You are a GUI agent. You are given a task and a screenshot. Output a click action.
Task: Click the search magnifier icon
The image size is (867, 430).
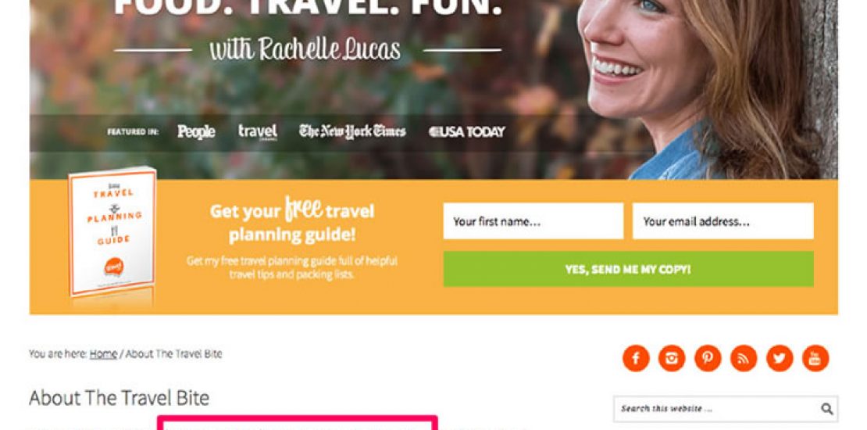pyautogui.click(x=826, y=409)
